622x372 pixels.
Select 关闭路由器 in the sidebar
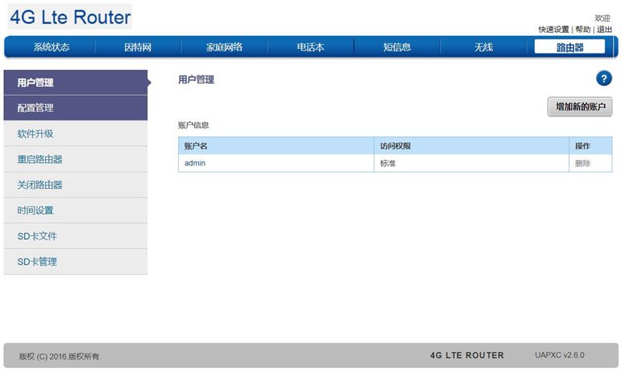coord(75,185)
